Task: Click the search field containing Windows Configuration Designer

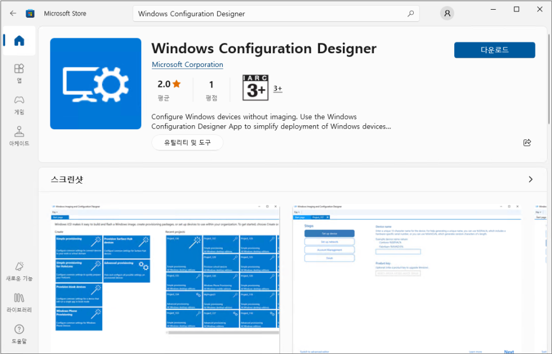Action: [276, 14]
